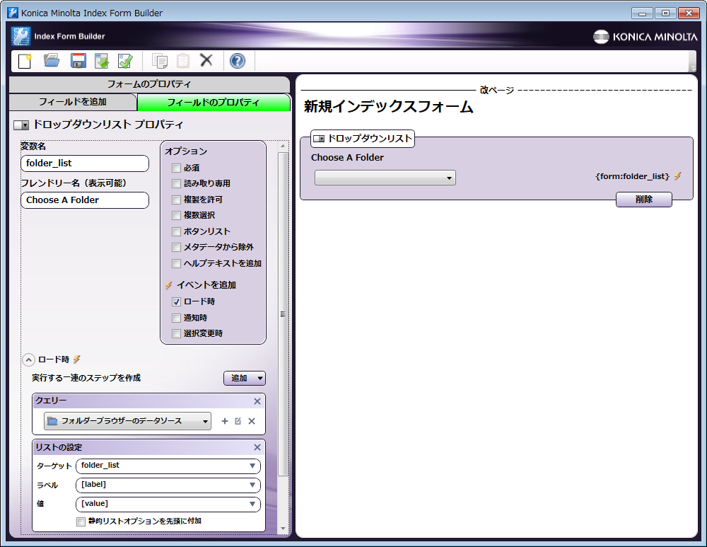Click the フレンドリー名 Choose A Folder input
This screenshot has height=547, width=707.
pos(85,200)
